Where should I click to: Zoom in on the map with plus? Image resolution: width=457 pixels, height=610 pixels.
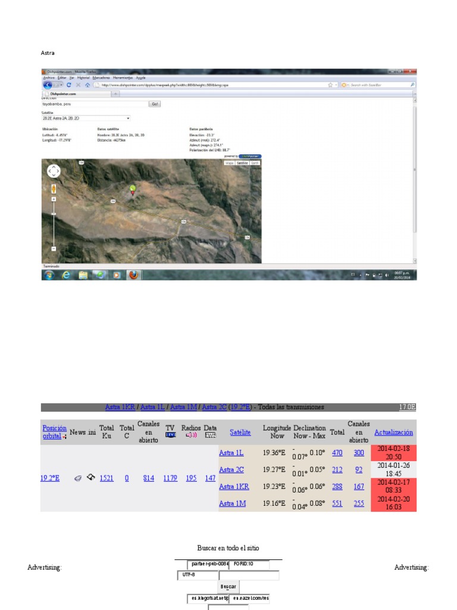click(x=54, y=199)
